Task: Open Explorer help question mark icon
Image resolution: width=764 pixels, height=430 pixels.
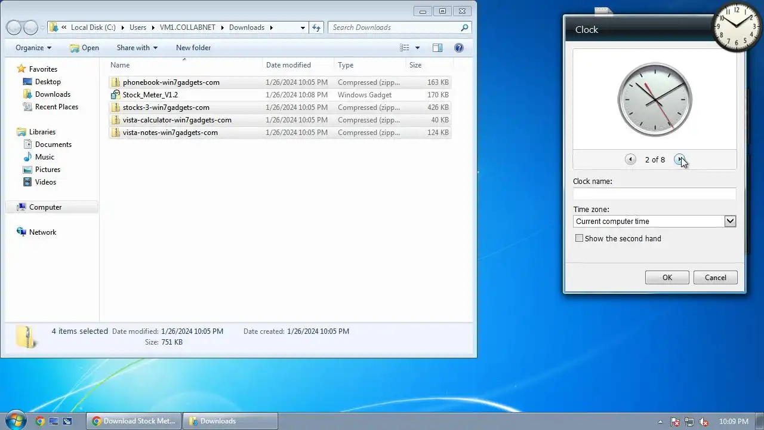Action: click(459, 48)
